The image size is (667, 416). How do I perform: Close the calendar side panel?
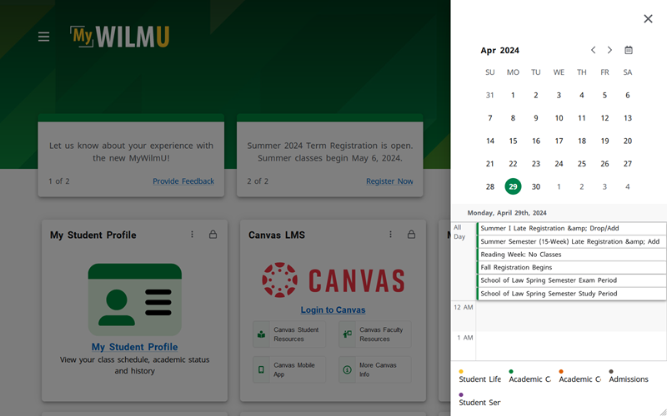pos(648,18)
